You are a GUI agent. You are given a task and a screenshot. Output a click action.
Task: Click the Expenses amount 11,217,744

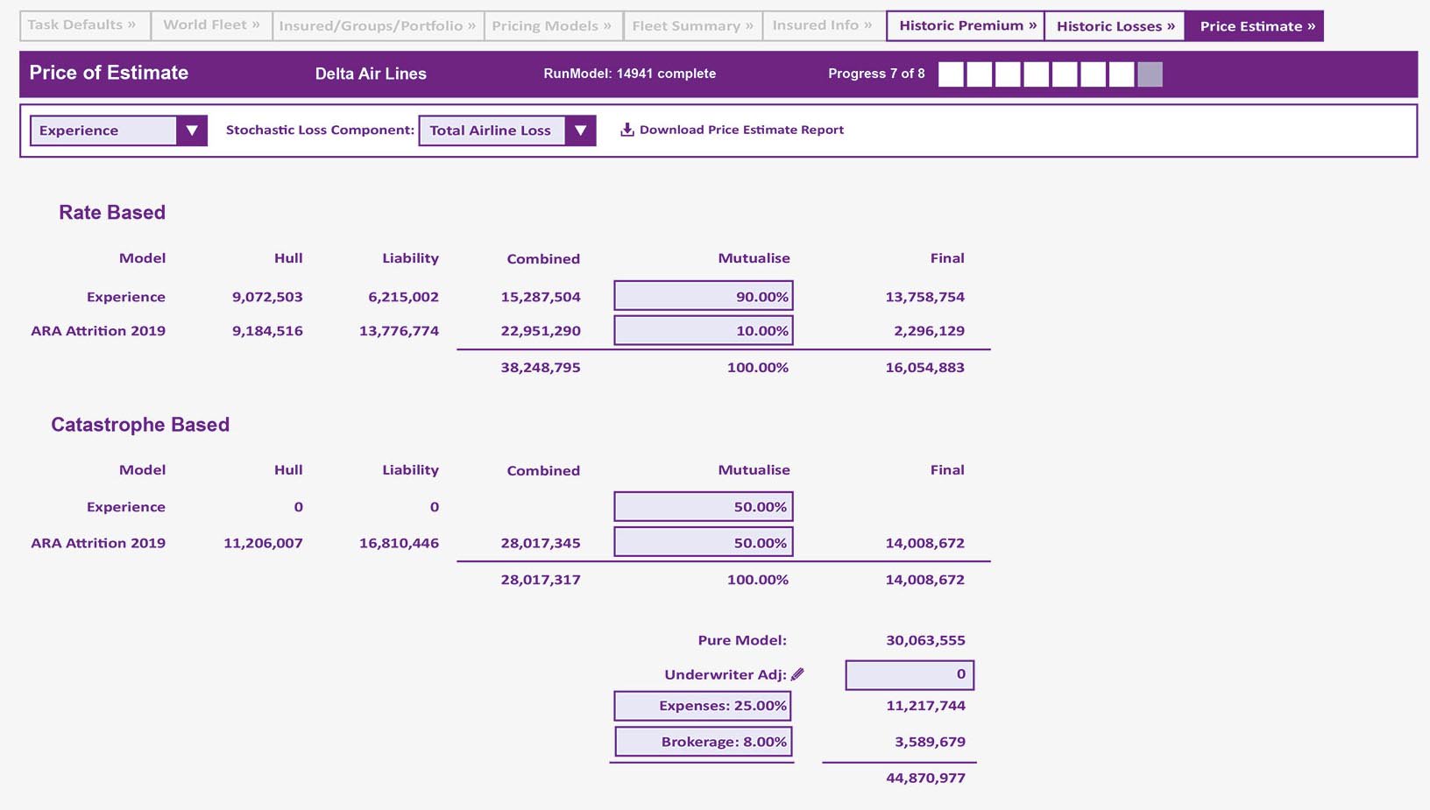(x=925, y=706)
